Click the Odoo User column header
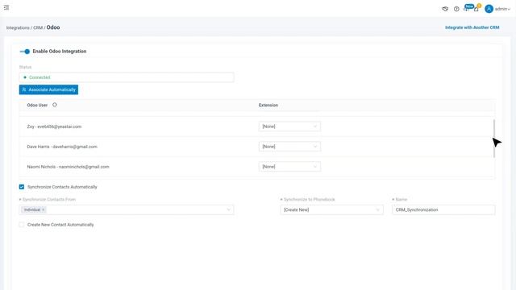Viewport: 516px width, 290px height. pos(37,106)
